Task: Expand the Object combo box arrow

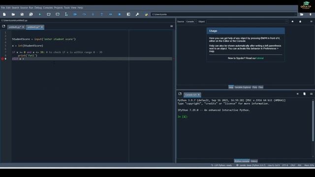Action: (286, 22)
